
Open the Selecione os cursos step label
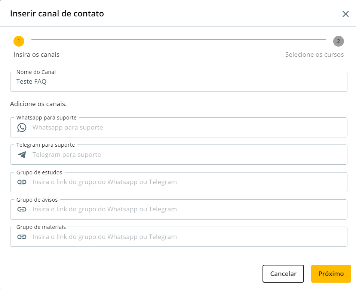pos(314,55)
